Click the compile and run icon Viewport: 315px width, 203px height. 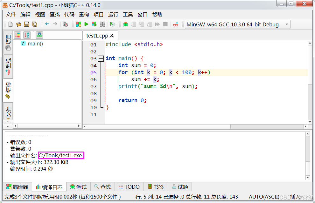[x=94, y=24]
